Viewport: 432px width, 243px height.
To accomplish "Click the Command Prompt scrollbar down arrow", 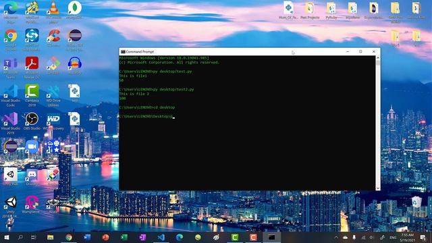I will 378,188.
